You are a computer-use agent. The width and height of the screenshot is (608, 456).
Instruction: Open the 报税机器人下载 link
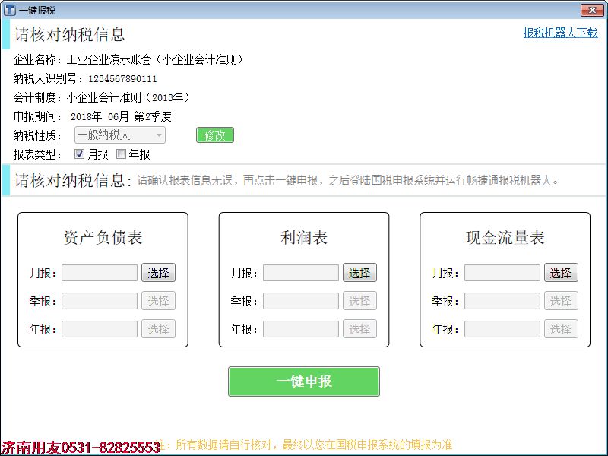[560, 33]
